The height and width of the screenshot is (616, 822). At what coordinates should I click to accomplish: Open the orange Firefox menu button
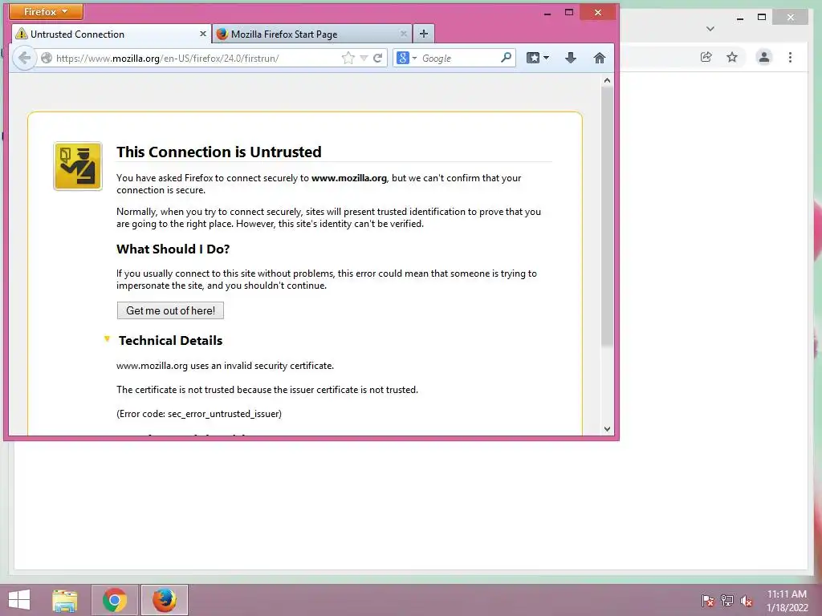click(46, 11)
